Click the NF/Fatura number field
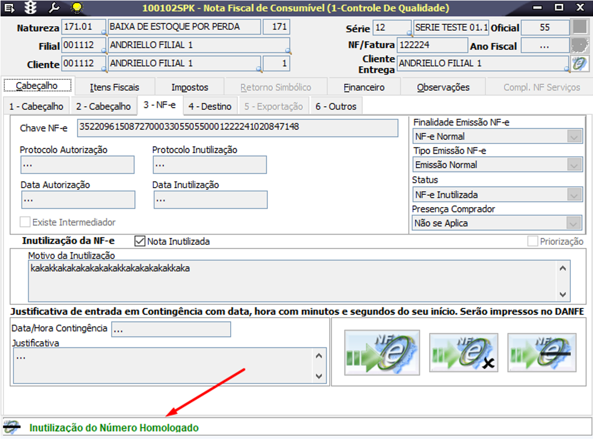593x439 pixels. 432,45
